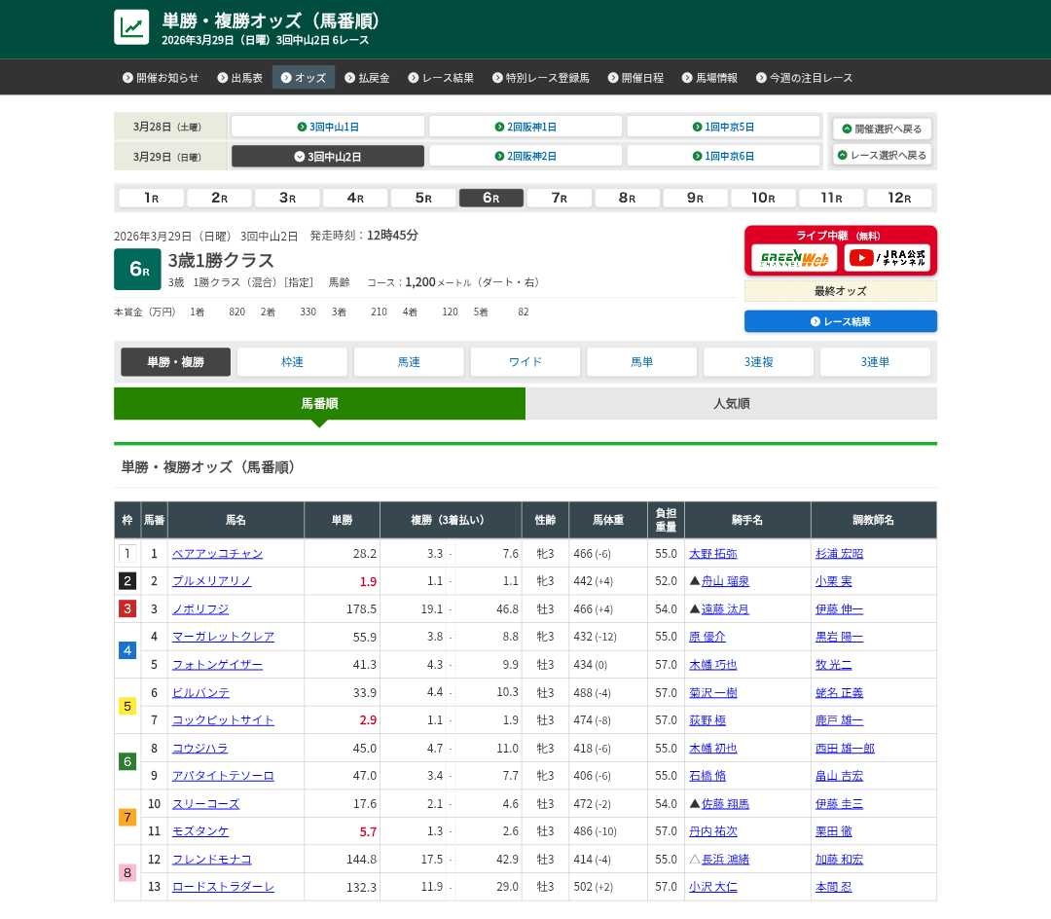Open the JRA official YouTube channel

887,258
